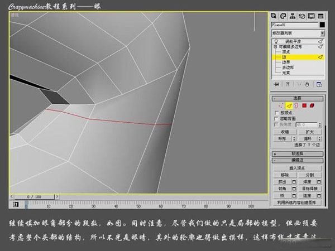Collapse the 可编辑多边形 tree node
Viewport: 335px width, 251px height.
(275, 47)
